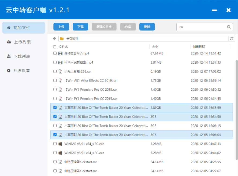This screenshot has width=238, height=176.
Task: Select the checkbox for 小丸工具箱236.rar
Action: (x=55, y=71)
